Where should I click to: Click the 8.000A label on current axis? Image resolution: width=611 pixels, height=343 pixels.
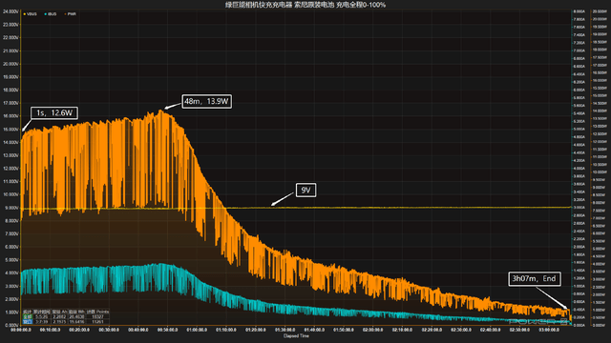[x=579, y=11]
